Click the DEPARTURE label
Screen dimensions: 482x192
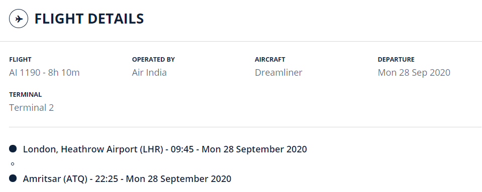coord(396,60)
